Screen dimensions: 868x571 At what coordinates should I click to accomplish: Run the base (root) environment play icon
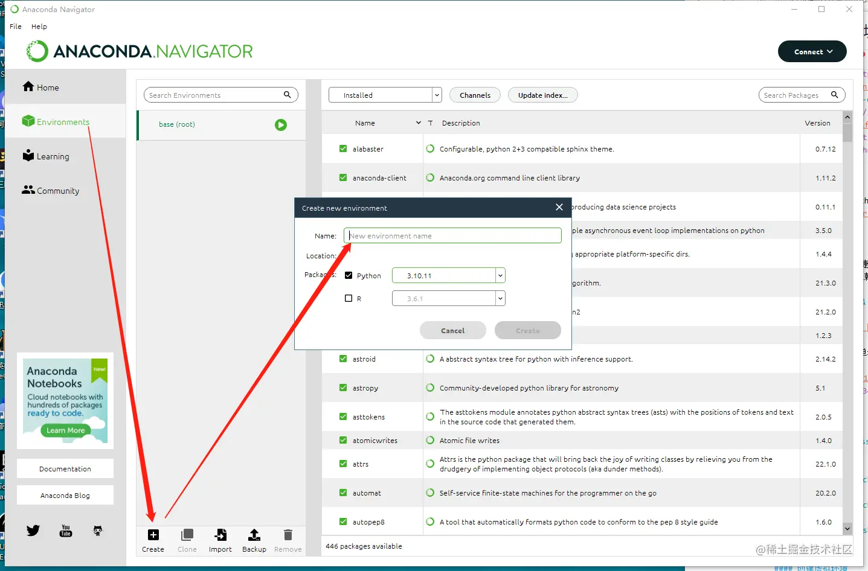tap(281, 125)
